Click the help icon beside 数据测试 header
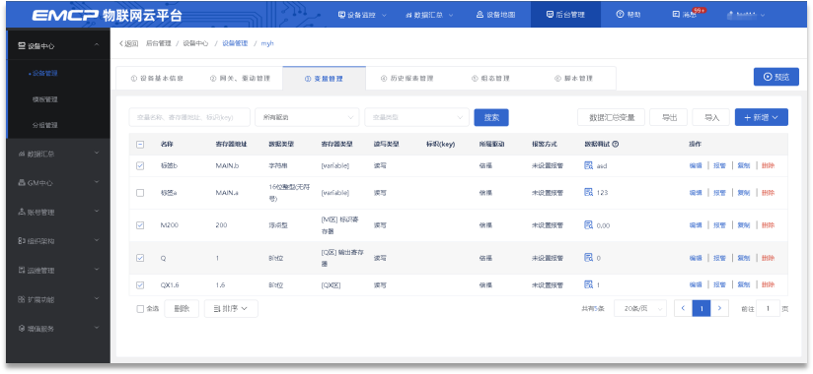This screenshot has width=813, height=374. pyautogui.click(x=615, y=145)
